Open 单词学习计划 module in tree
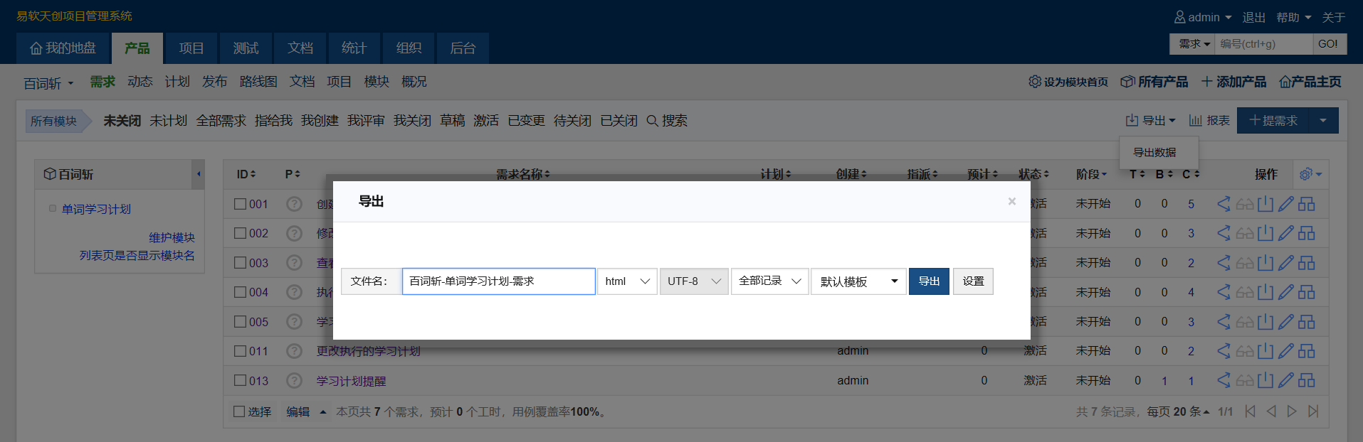Viewport: 1363px width, 442px height. tap(96, 209)
